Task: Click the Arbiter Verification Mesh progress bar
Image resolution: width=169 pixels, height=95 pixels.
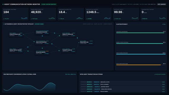Action: click(141, 54)
